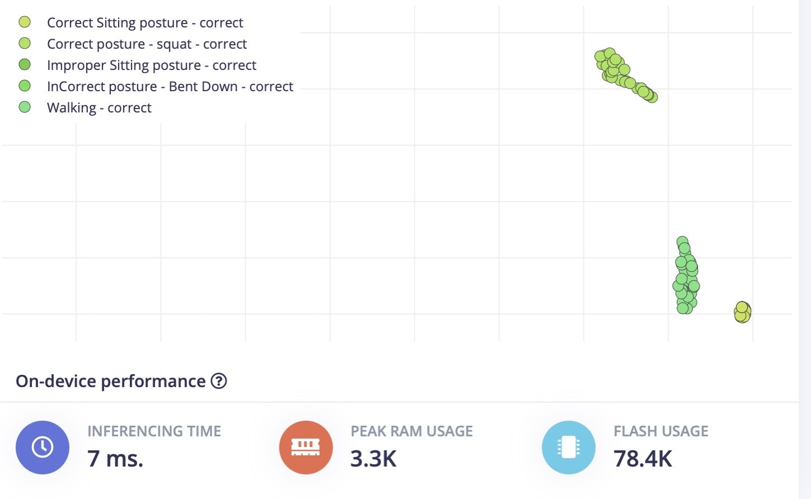
Task: Click the flash usage chip icon
Action: coord(569,447)
